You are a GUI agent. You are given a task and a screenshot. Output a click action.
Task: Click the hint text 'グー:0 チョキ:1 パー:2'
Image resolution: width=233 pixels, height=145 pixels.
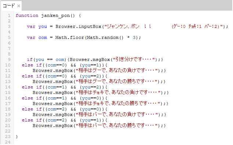196,26
